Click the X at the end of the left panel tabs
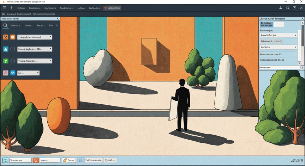This screenshot has width=305, height=166. click(x=57, y=25)
